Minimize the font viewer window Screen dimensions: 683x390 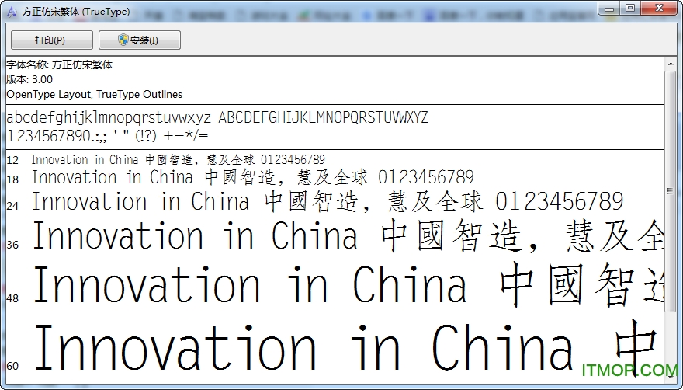click(609, 9)
